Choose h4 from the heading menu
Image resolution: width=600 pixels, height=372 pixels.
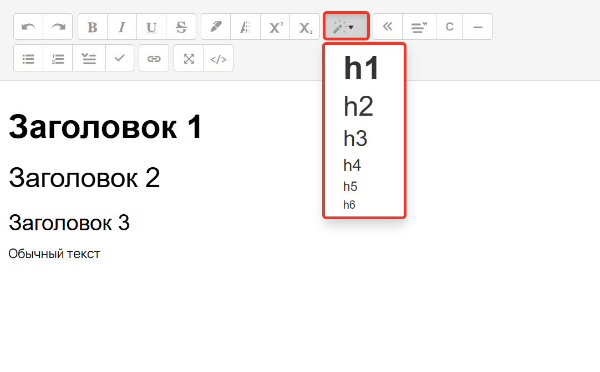[352, 166]
